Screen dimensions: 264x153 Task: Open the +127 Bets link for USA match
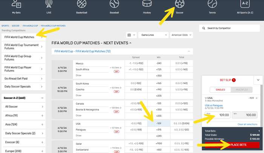(115, 128)
